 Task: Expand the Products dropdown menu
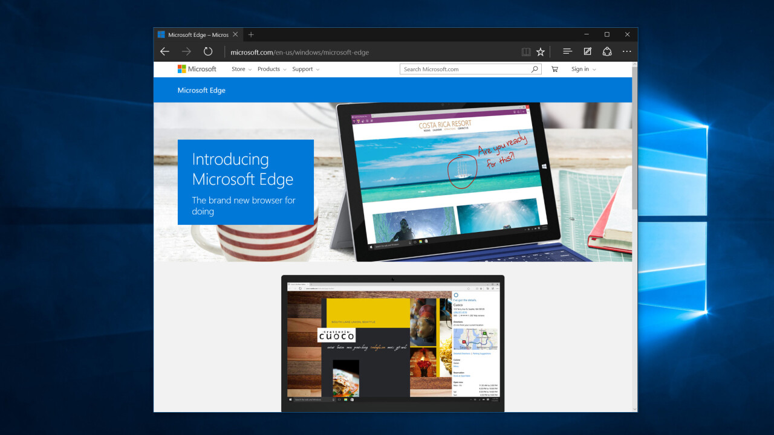tap(272, 69)
